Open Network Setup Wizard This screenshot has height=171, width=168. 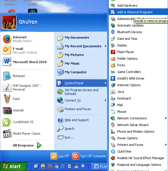(x=138, y=125)
